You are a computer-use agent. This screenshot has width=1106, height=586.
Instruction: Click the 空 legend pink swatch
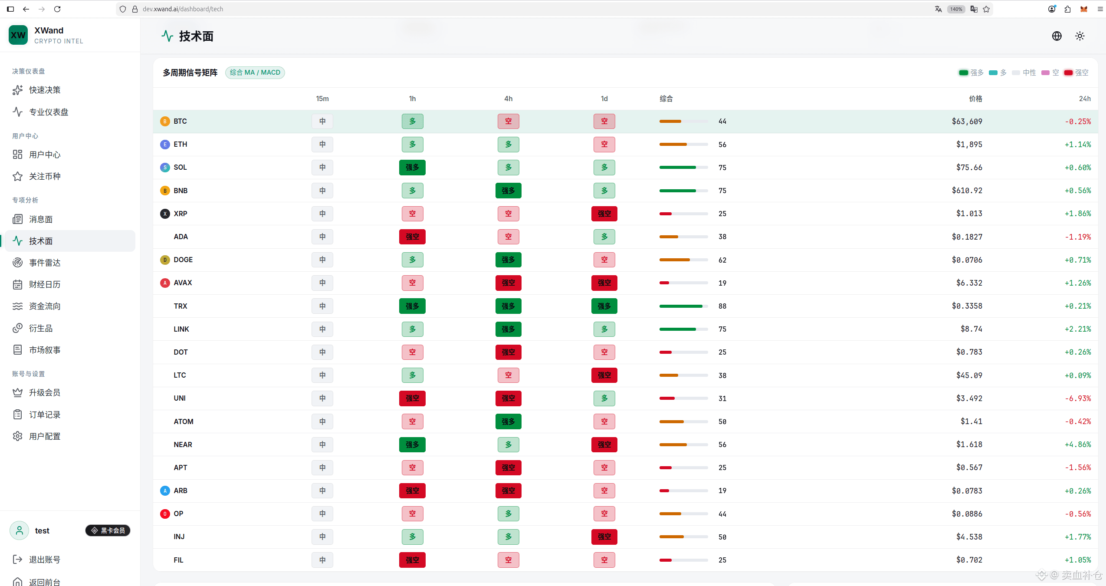coord(1045,72)
